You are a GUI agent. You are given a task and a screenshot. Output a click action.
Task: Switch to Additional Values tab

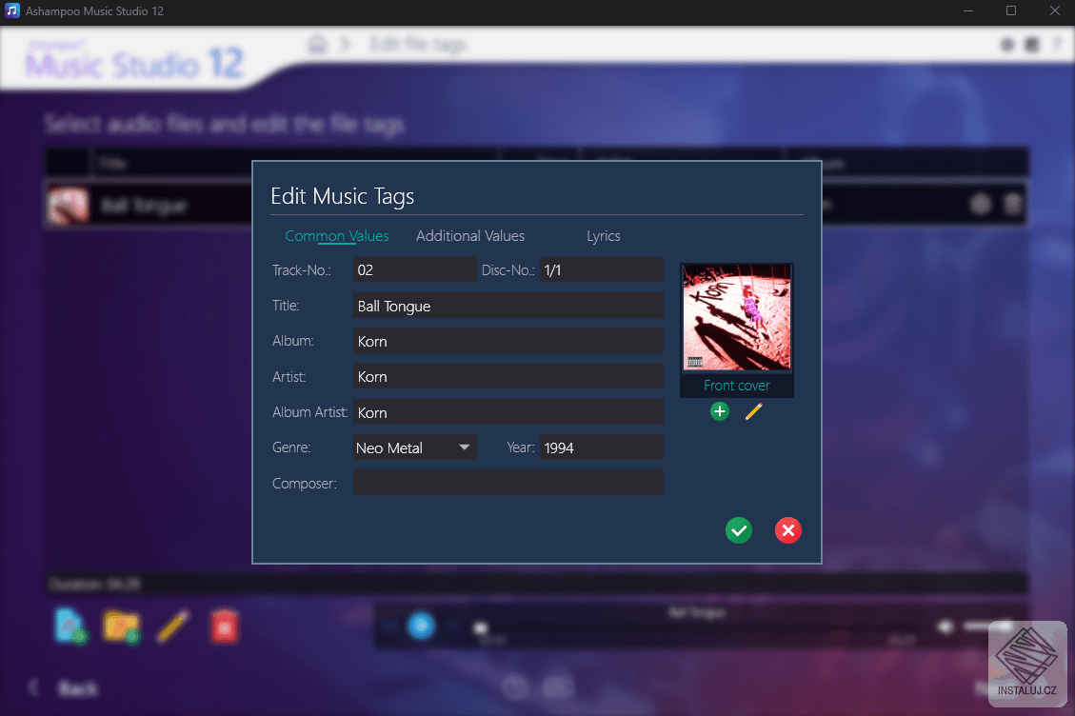(x=470, y=236)
